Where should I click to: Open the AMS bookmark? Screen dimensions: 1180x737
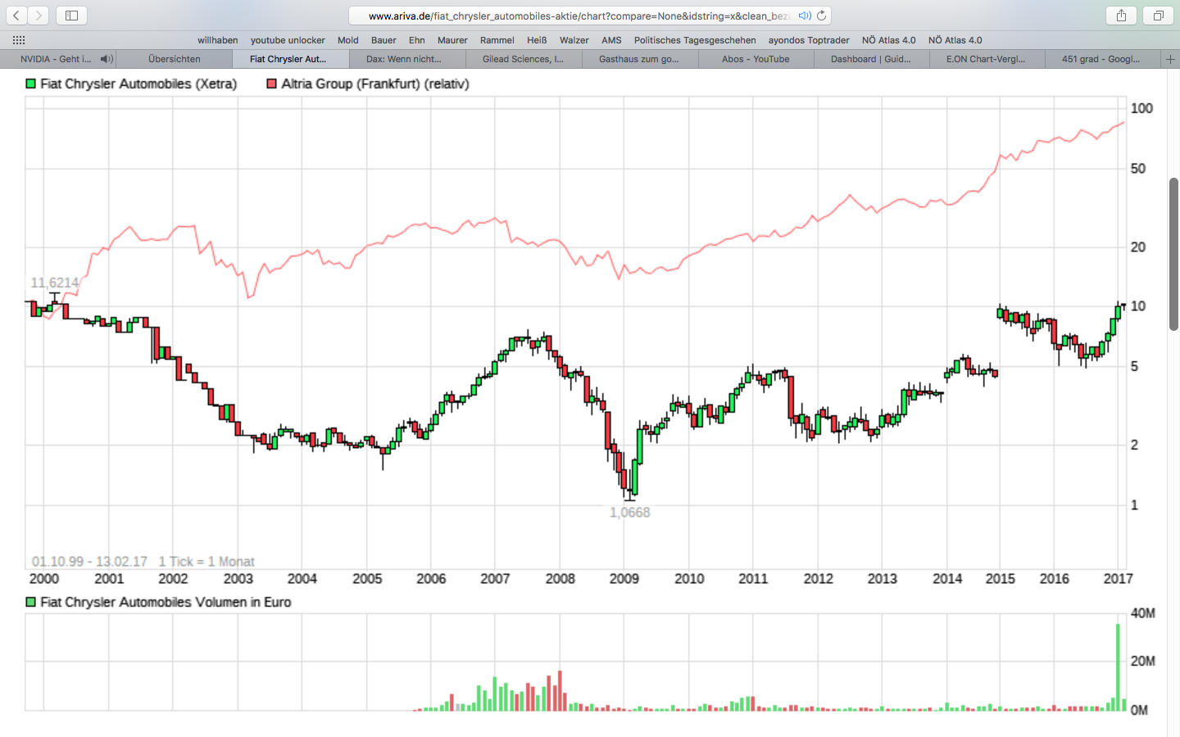tap(611, 40)
